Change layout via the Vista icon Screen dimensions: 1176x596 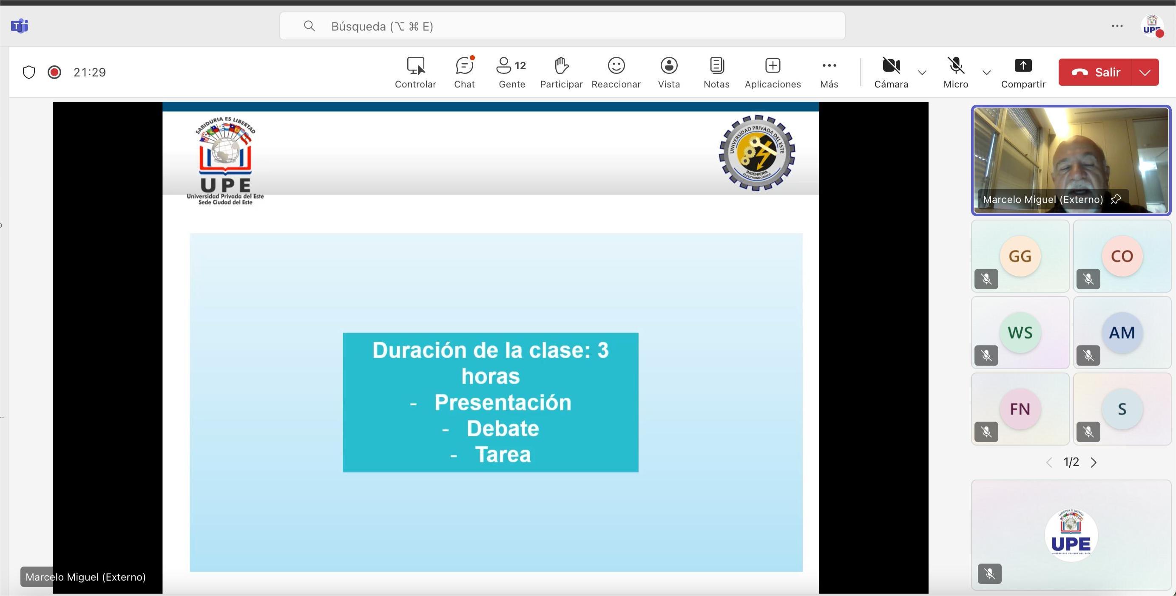tap(669, 72)
